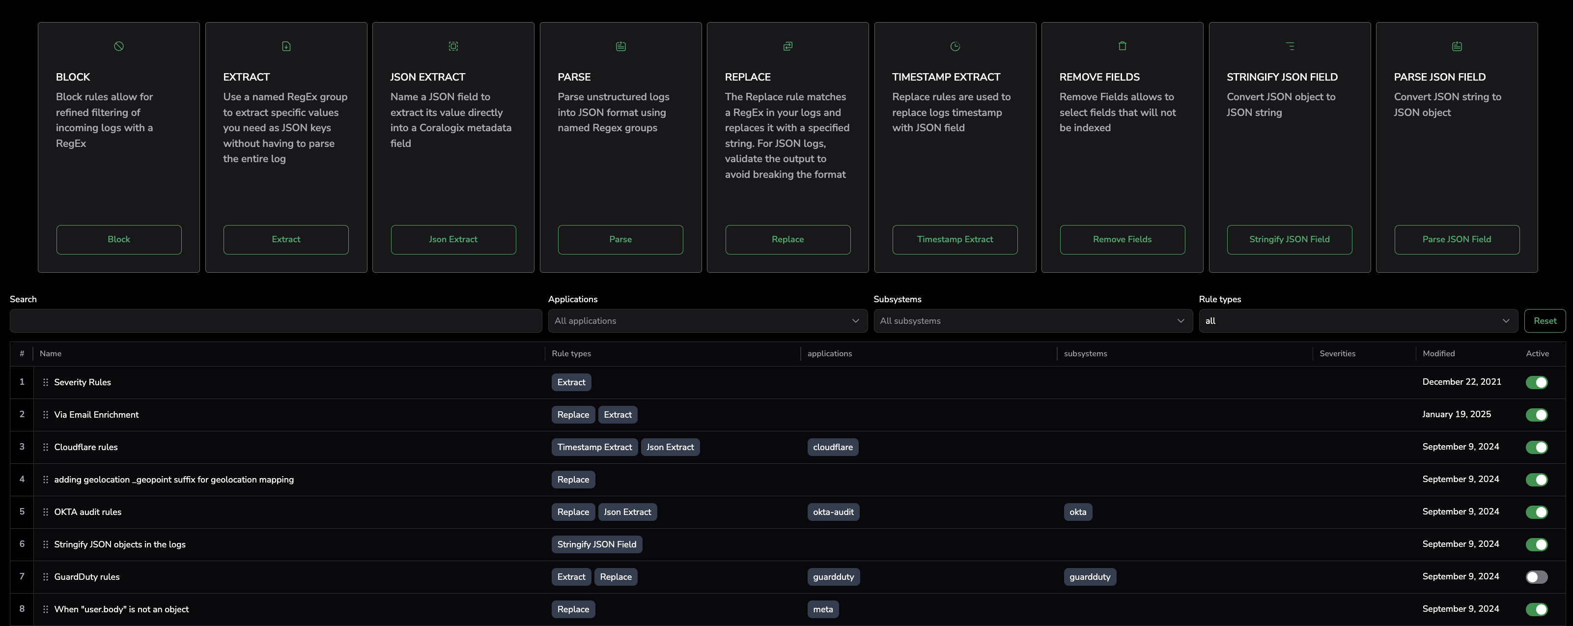
Task: Click the Extract card's file icon
Action: 286,46
